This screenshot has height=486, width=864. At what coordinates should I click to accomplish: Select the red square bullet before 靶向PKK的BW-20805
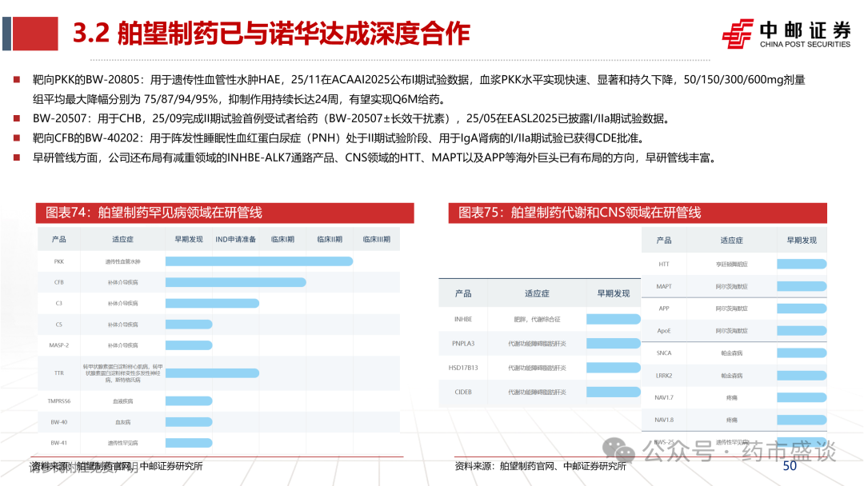17,78
